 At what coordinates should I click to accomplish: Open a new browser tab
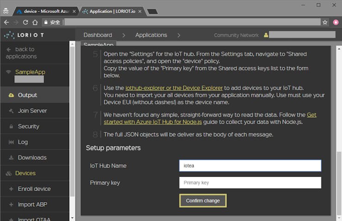coord(153,12)
